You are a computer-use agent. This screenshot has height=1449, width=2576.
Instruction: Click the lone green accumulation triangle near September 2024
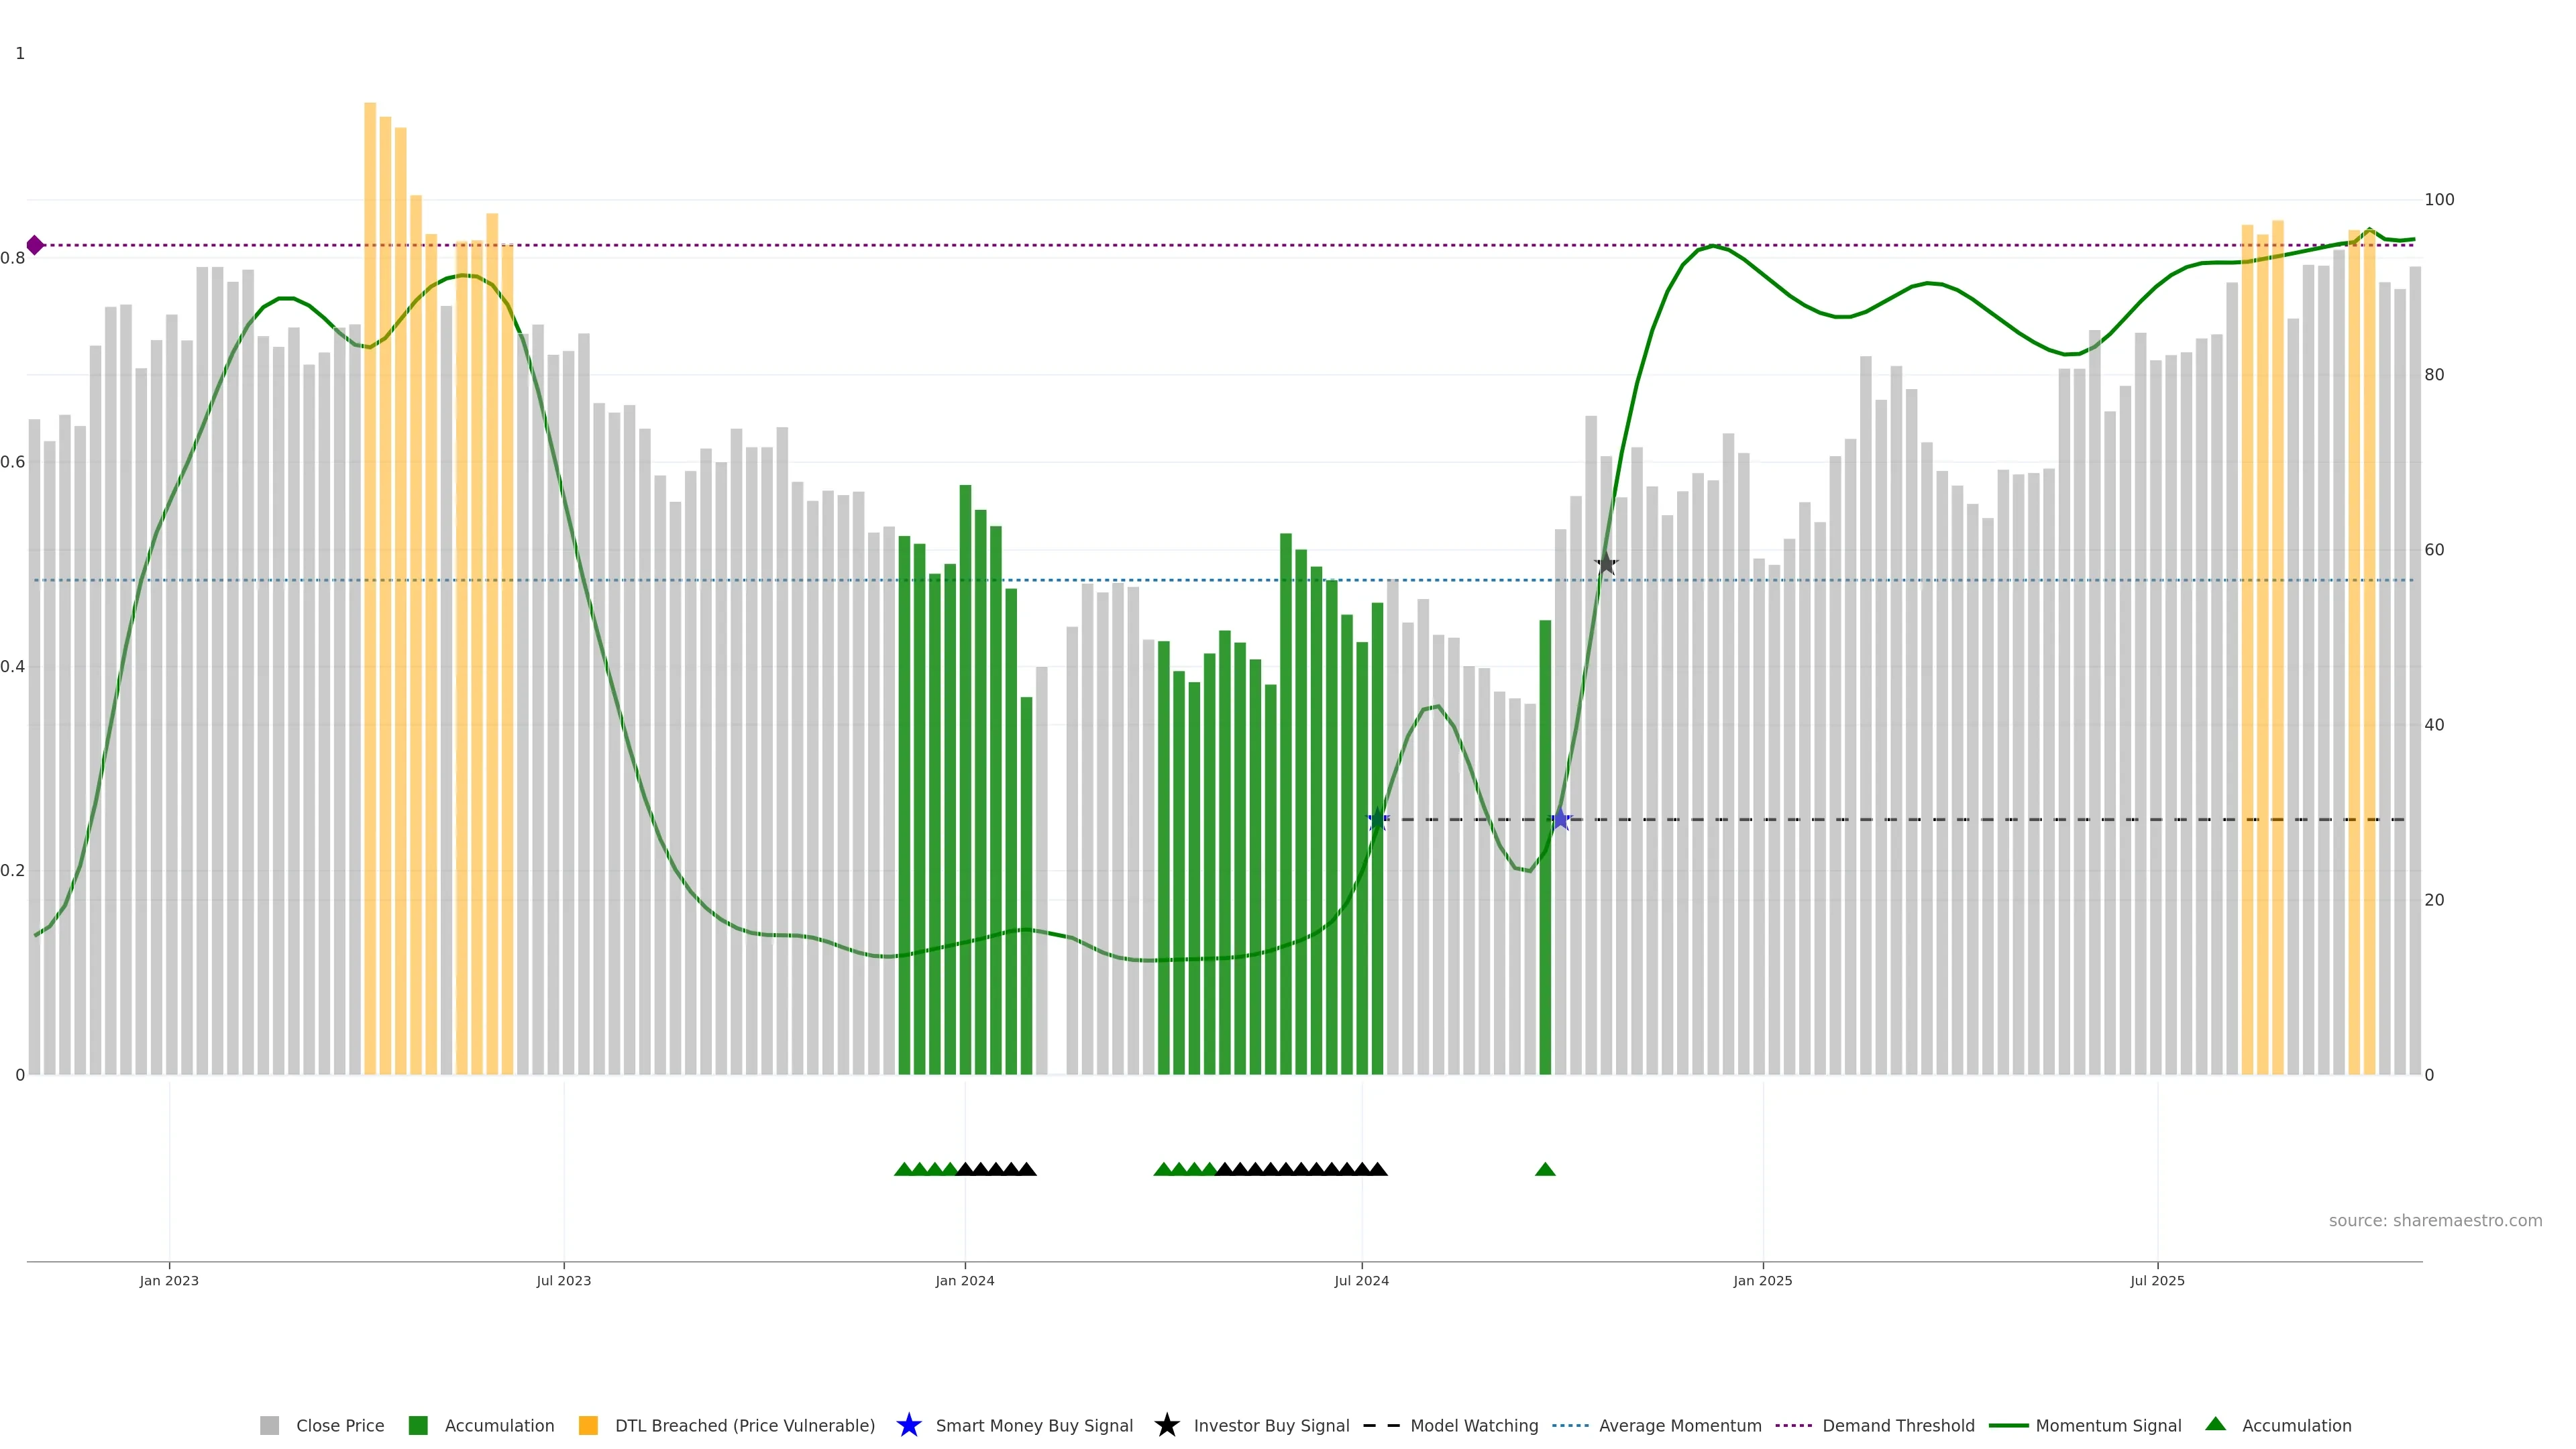1545,1169
